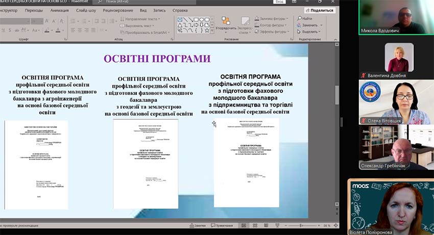The image size is (434, 235).
Task: Toggle normal view in the status bar
Action: pos(245,225)
